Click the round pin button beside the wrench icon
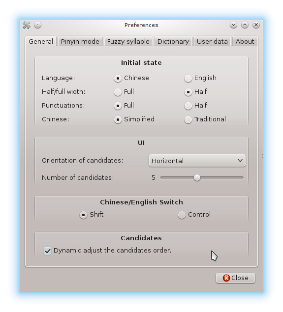 click(37, 25)
